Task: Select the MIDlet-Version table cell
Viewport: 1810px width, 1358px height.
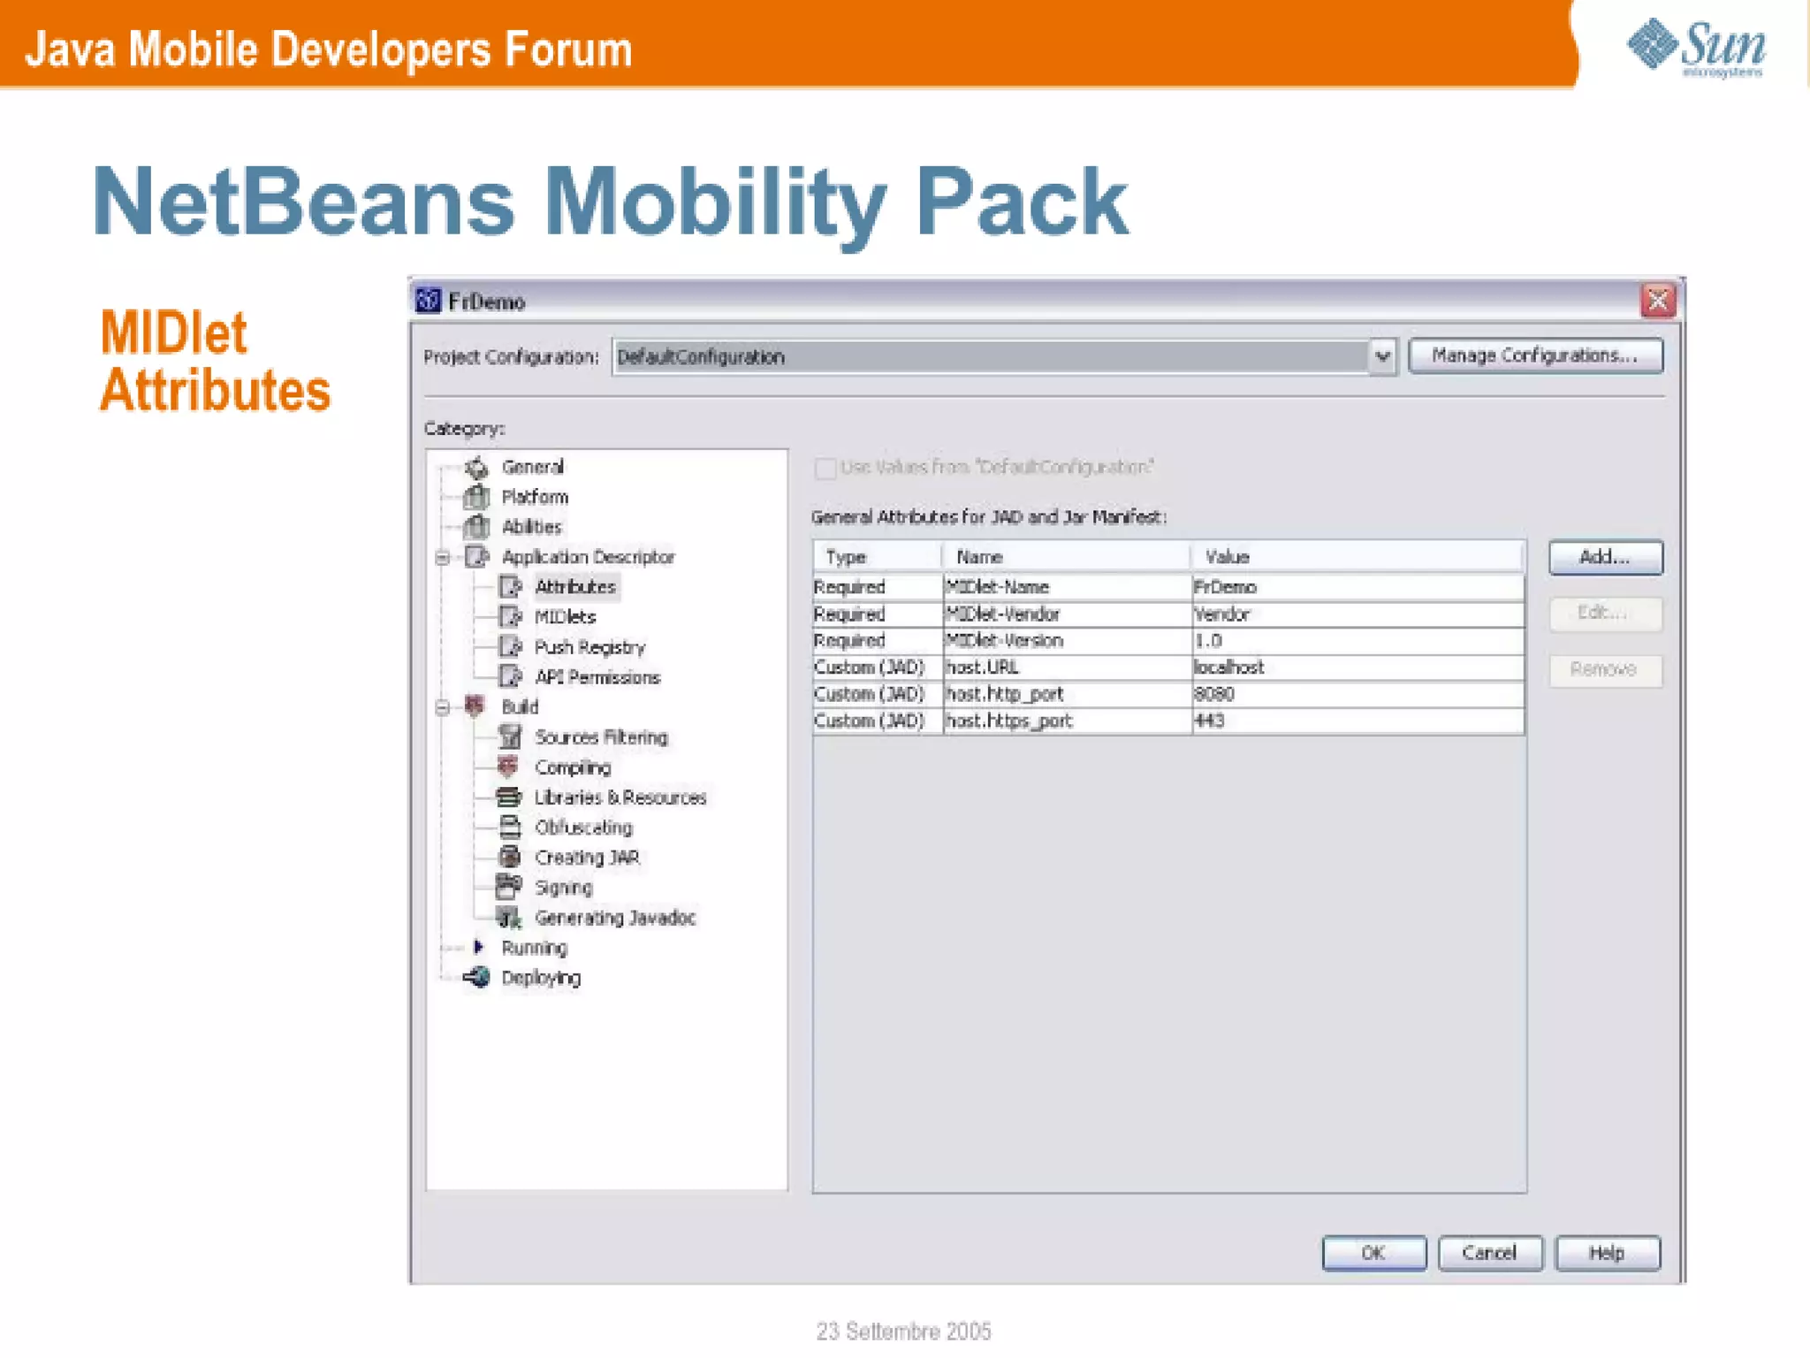Action: click(x=1067, y=640)
